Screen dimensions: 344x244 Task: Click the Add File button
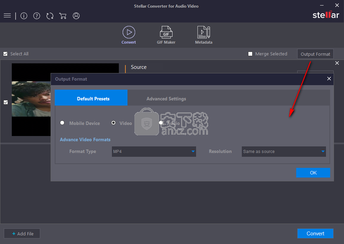[x=22, y=234]
